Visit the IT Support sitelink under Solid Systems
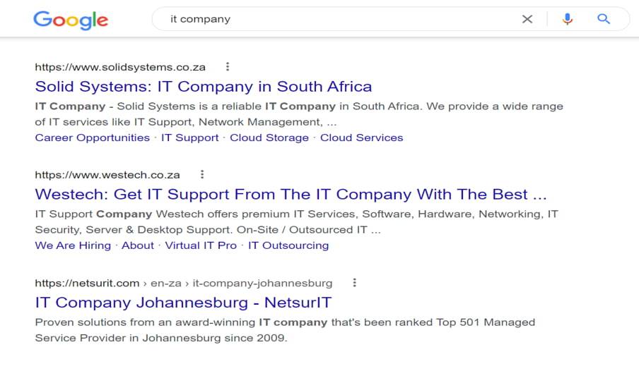The width and height of the screenshot is (639, 371). coord(190,138)
